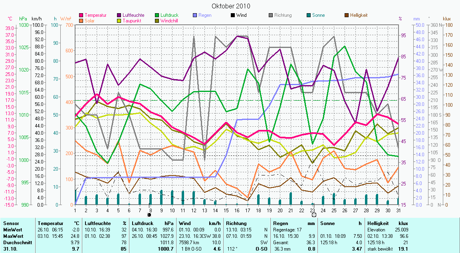
Task: Click the klux axis unit label
Action: (x=447, y=19)
